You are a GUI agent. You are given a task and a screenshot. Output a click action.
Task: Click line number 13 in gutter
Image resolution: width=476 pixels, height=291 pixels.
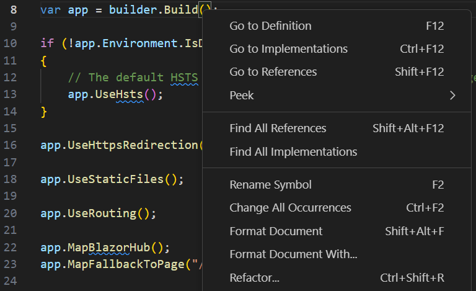click(11, 95)
